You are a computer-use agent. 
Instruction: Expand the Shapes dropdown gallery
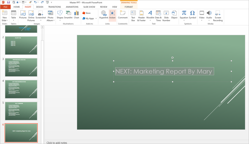pos(60,20)
